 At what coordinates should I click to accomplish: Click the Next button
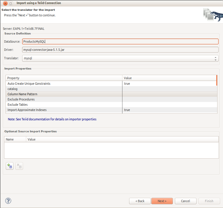pyautogui.click(x=162, y=201)
